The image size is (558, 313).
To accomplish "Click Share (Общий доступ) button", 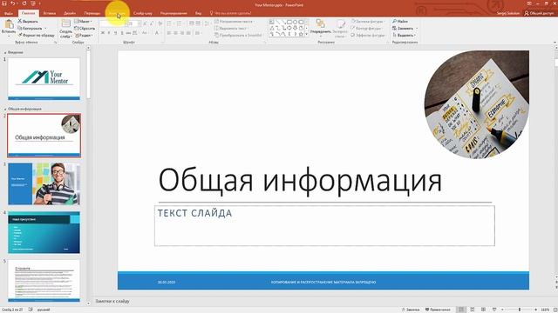I will [539, 13].
